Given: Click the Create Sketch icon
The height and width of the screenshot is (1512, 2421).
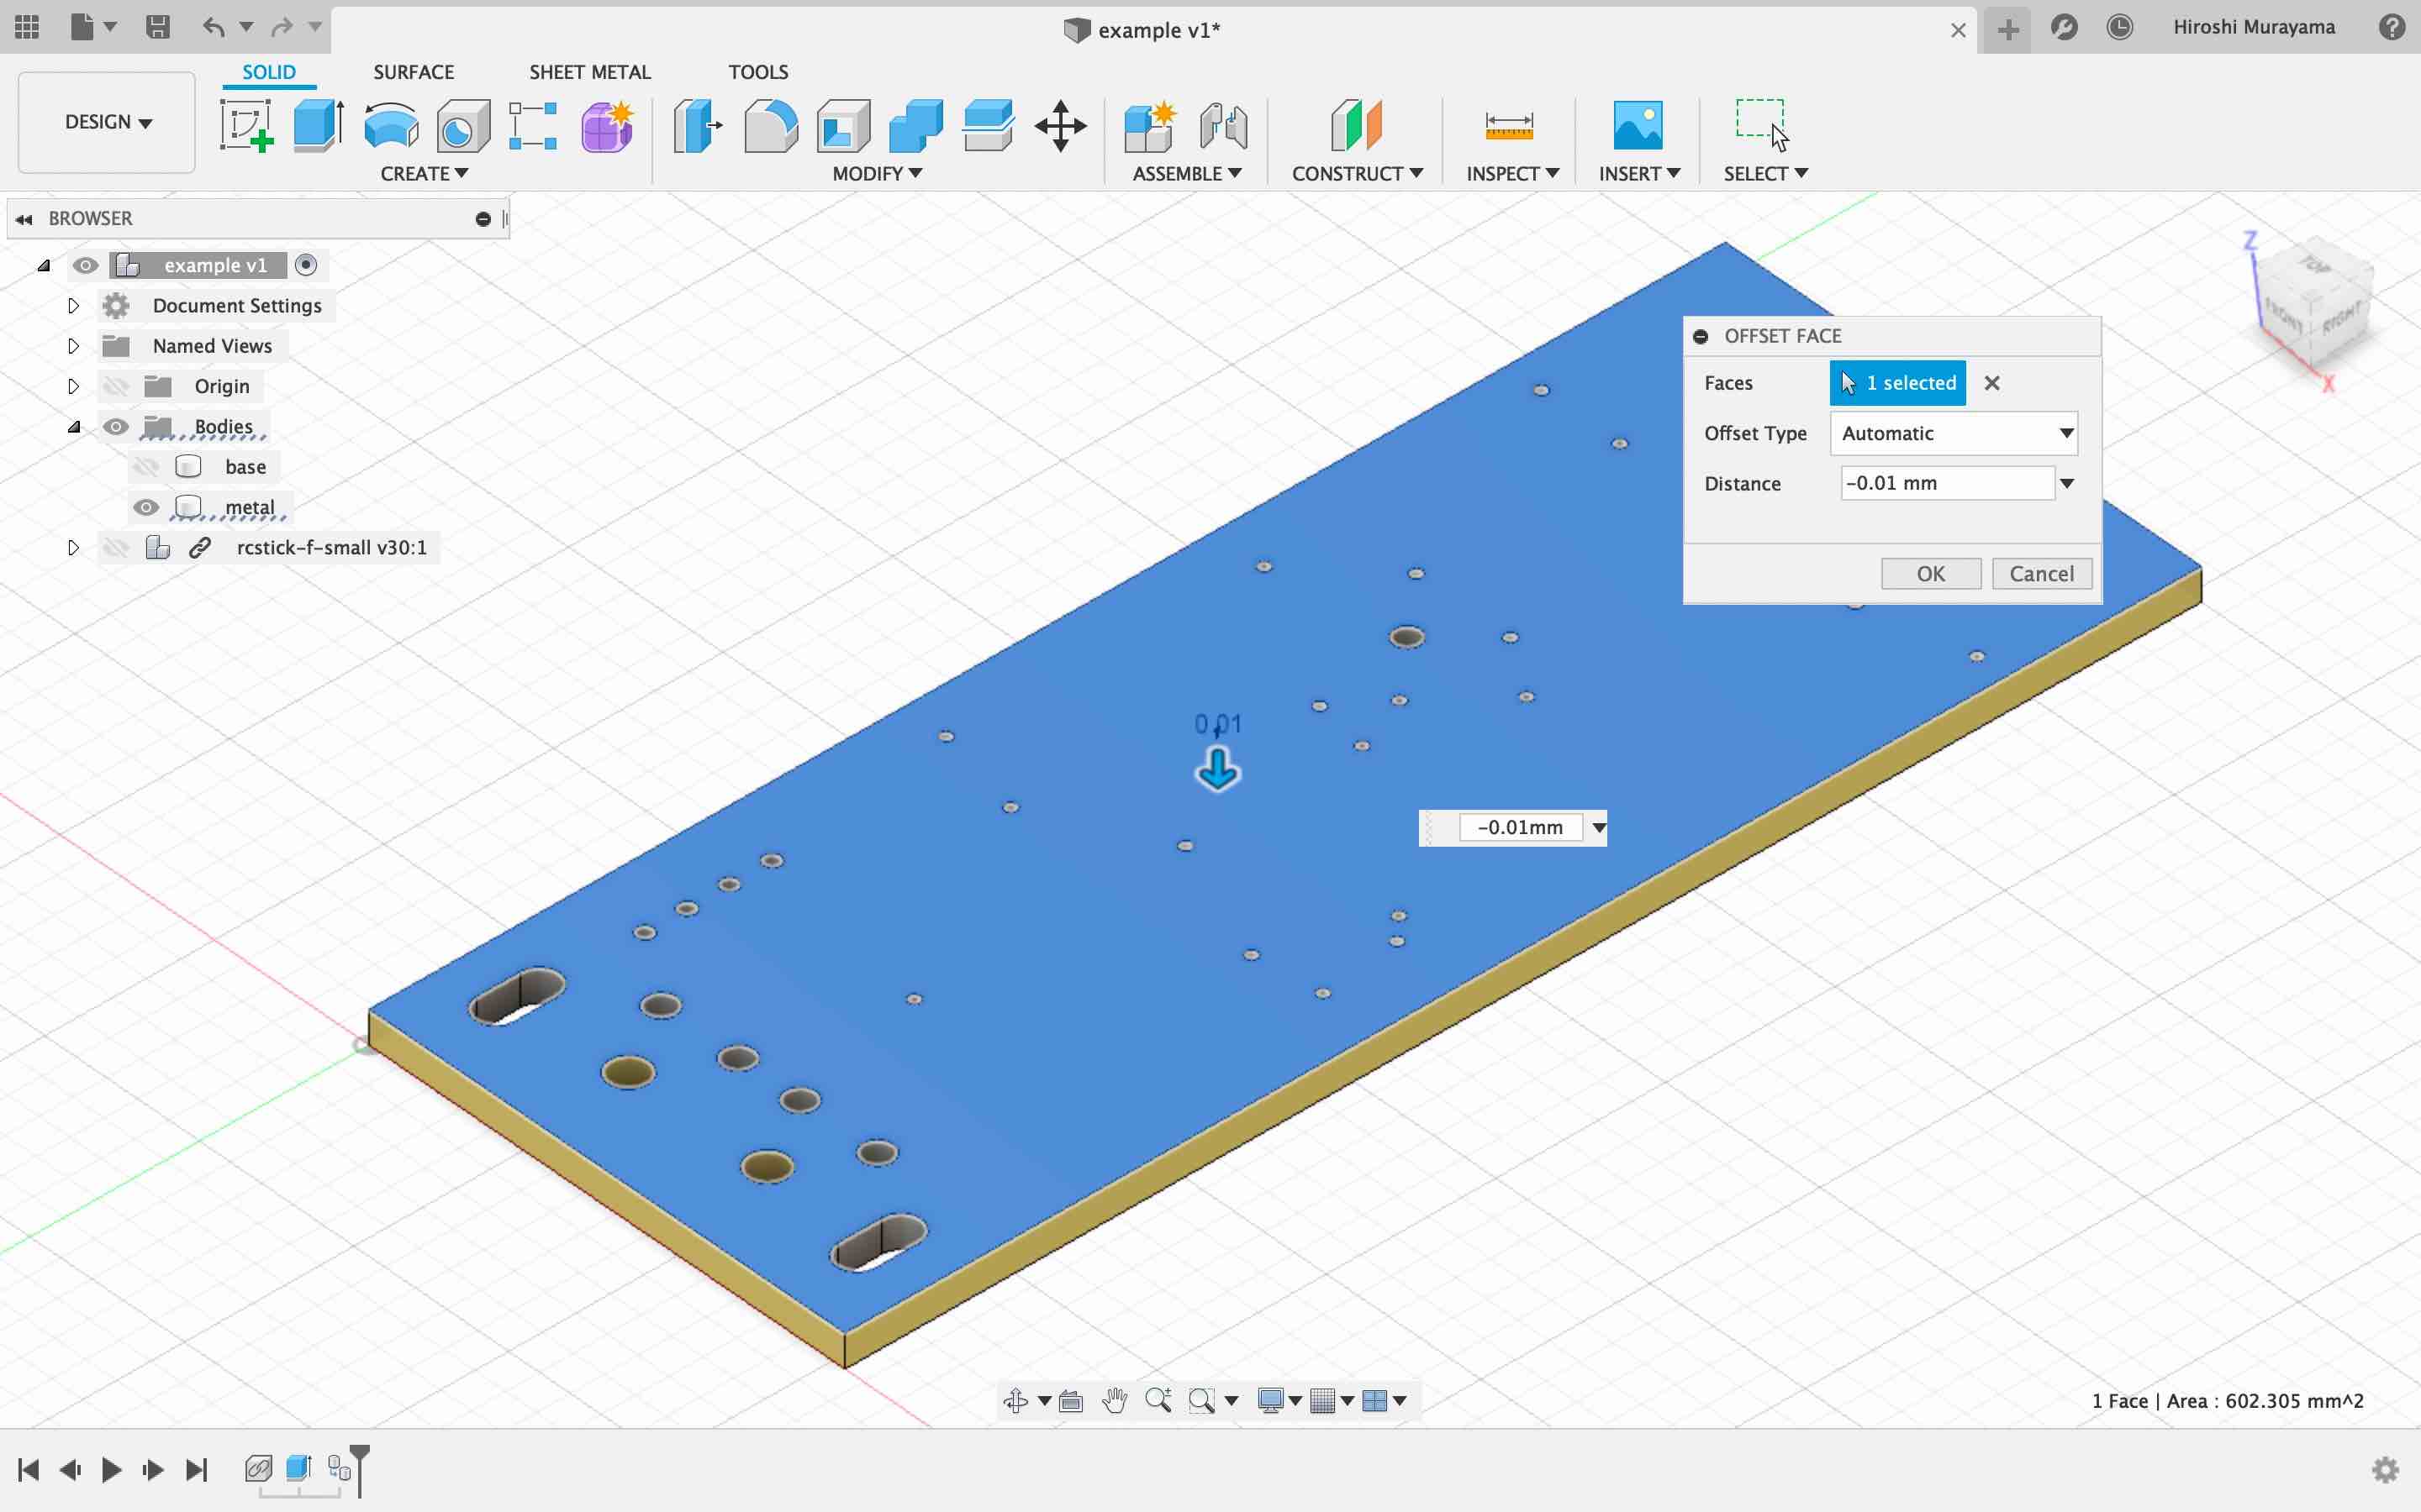Looking at the screenshot, I should (246, 125).
